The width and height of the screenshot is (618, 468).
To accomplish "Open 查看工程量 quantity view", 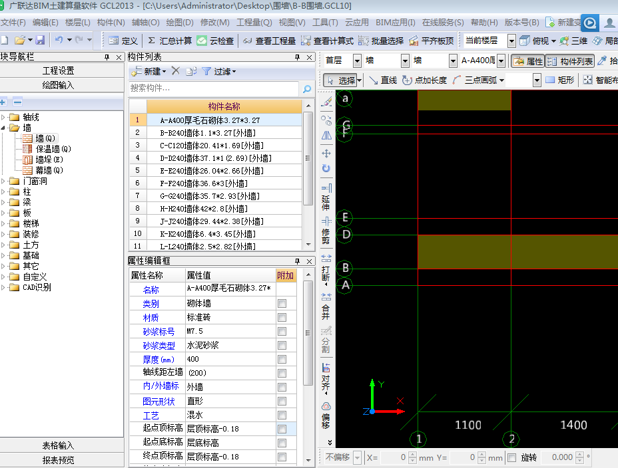I will point(269,41).
